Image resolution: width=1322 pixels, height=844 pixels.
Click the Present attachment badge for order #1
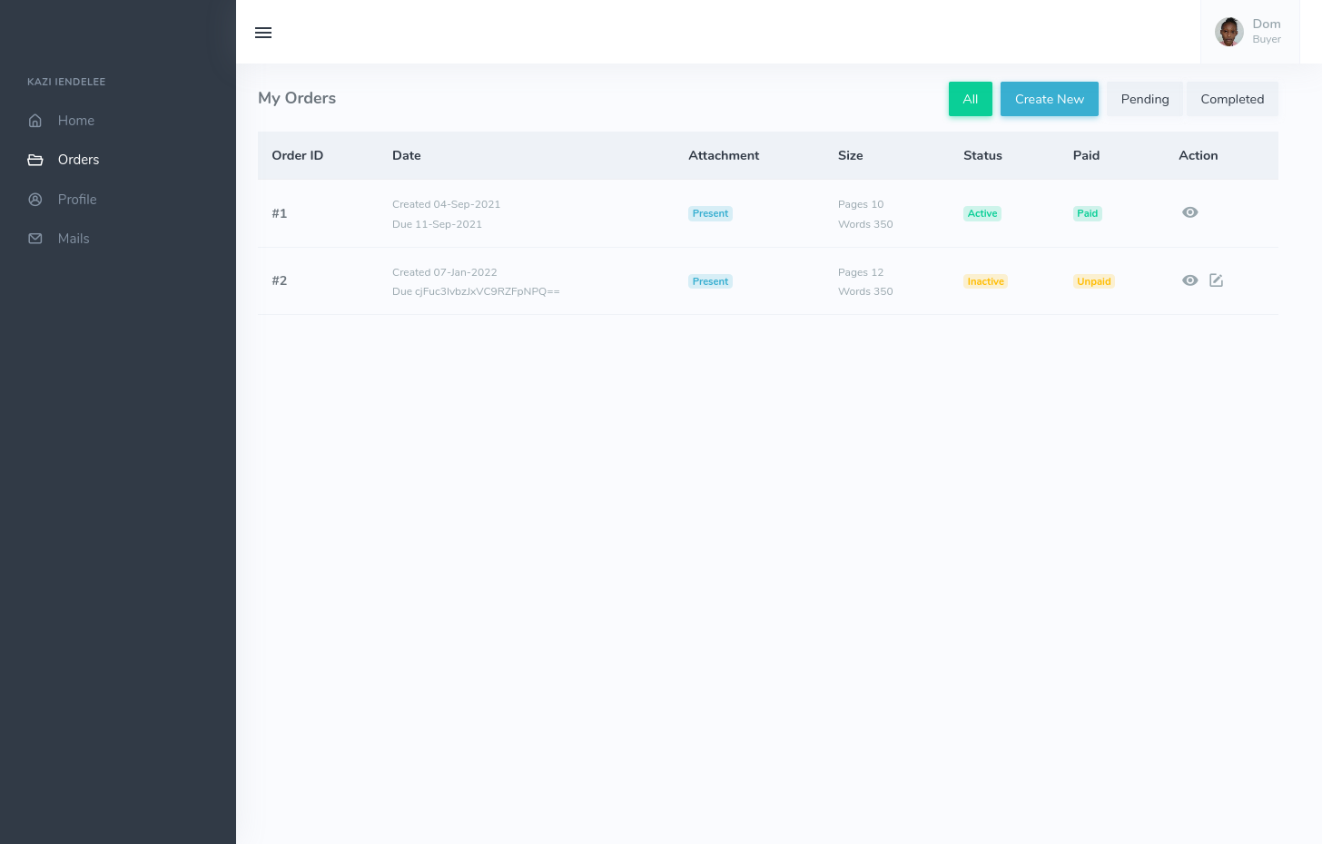point(710,213)
